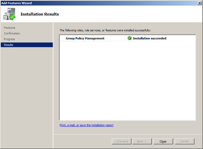The image size is (203, 149).
Task: Click the empty area of the results list
Action: (x=127, y=82)
